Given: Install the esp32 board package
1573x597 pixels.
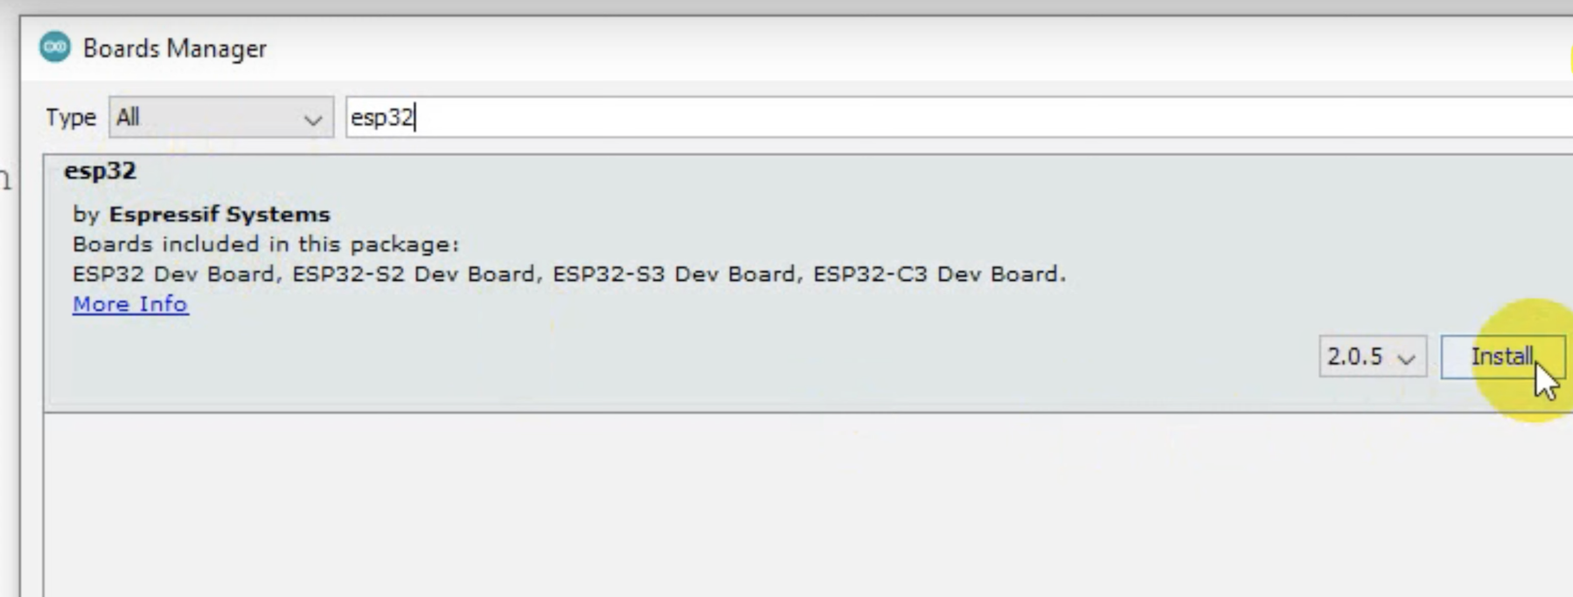Looking at the screenshot, I should pyautogui.click(x=1503, y=356).
